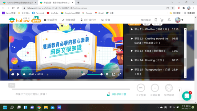
Task: Open the three-dot more options menu
Action: click(x=180, y=90)
